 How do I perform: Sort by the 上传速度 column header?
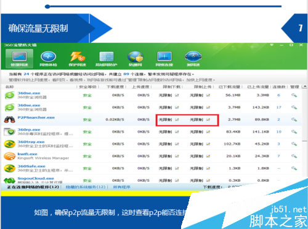pyautogui.click(x=140, y=87)
